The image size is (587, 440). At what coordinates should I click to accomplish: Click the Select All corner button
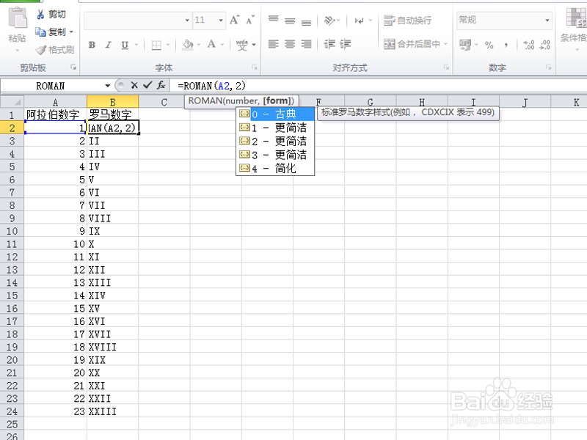(x=12, y=102)
